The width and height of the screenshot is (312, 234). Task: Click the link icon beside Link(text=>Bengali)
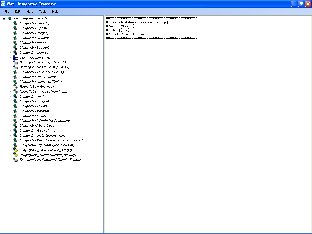pyautogui.click(x=15, y=101)
